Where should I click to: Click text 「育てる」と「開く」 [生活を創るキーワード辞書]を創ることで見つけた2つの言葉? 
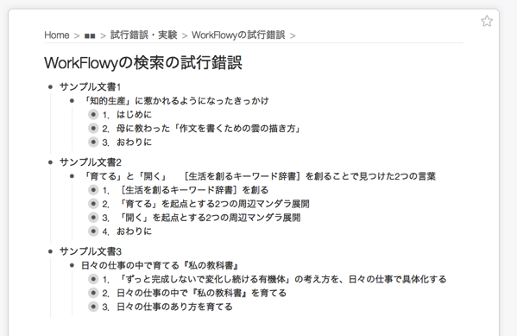(x=259, y=176)
